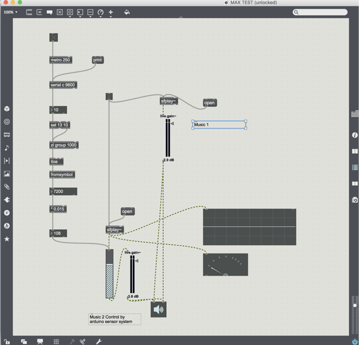Toggle the sfplay~ playback toggle
Screen dimensions: 359x345
pyautogui.click(x=109, y=96)
